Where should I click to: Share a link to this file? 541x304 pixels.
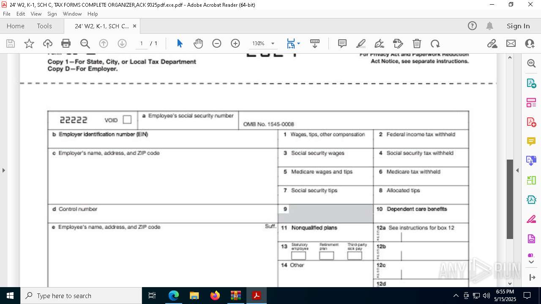point(492,43)
